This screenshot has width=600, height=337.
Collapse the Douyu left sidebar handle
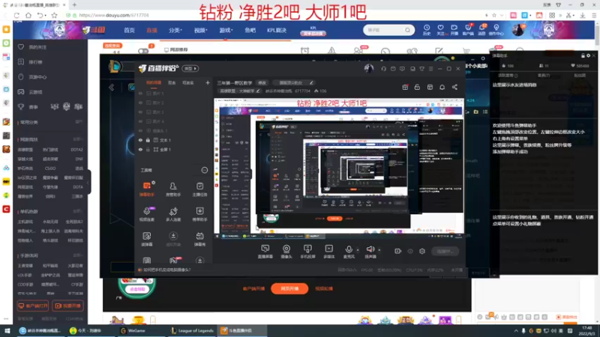pos(88,182)
